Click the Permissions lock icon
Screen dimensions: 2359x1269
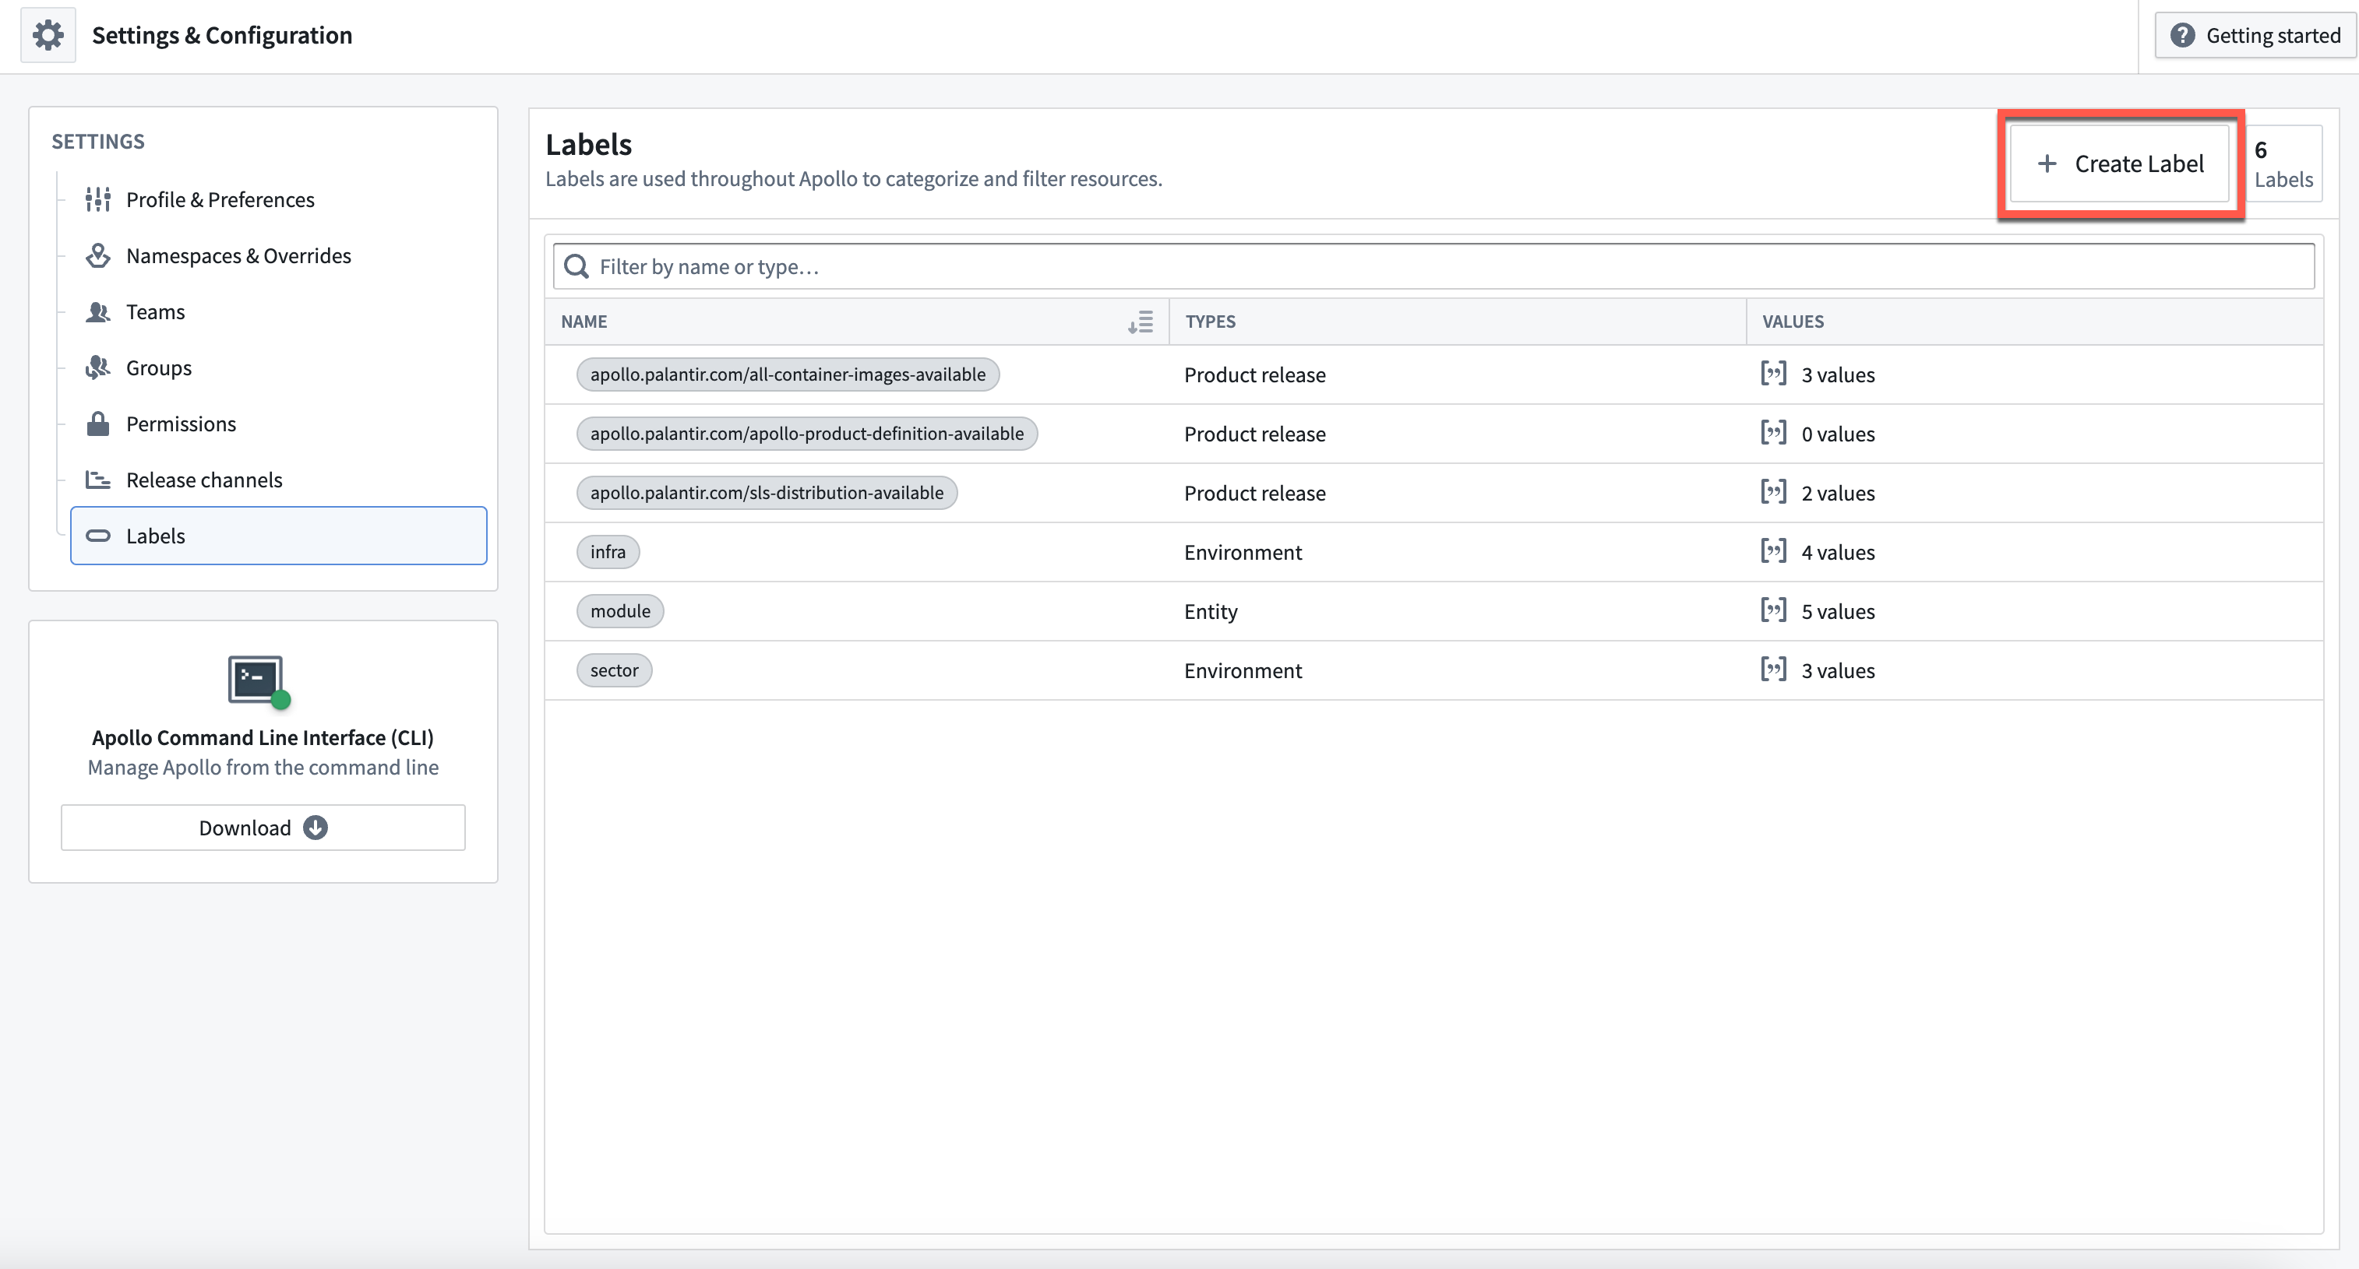coord(97,422)
